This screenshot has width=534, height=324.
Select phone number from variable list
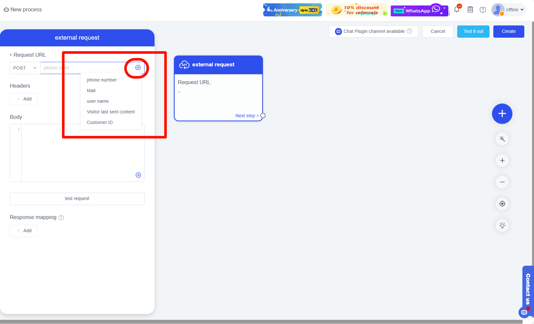tap(111, 80)
